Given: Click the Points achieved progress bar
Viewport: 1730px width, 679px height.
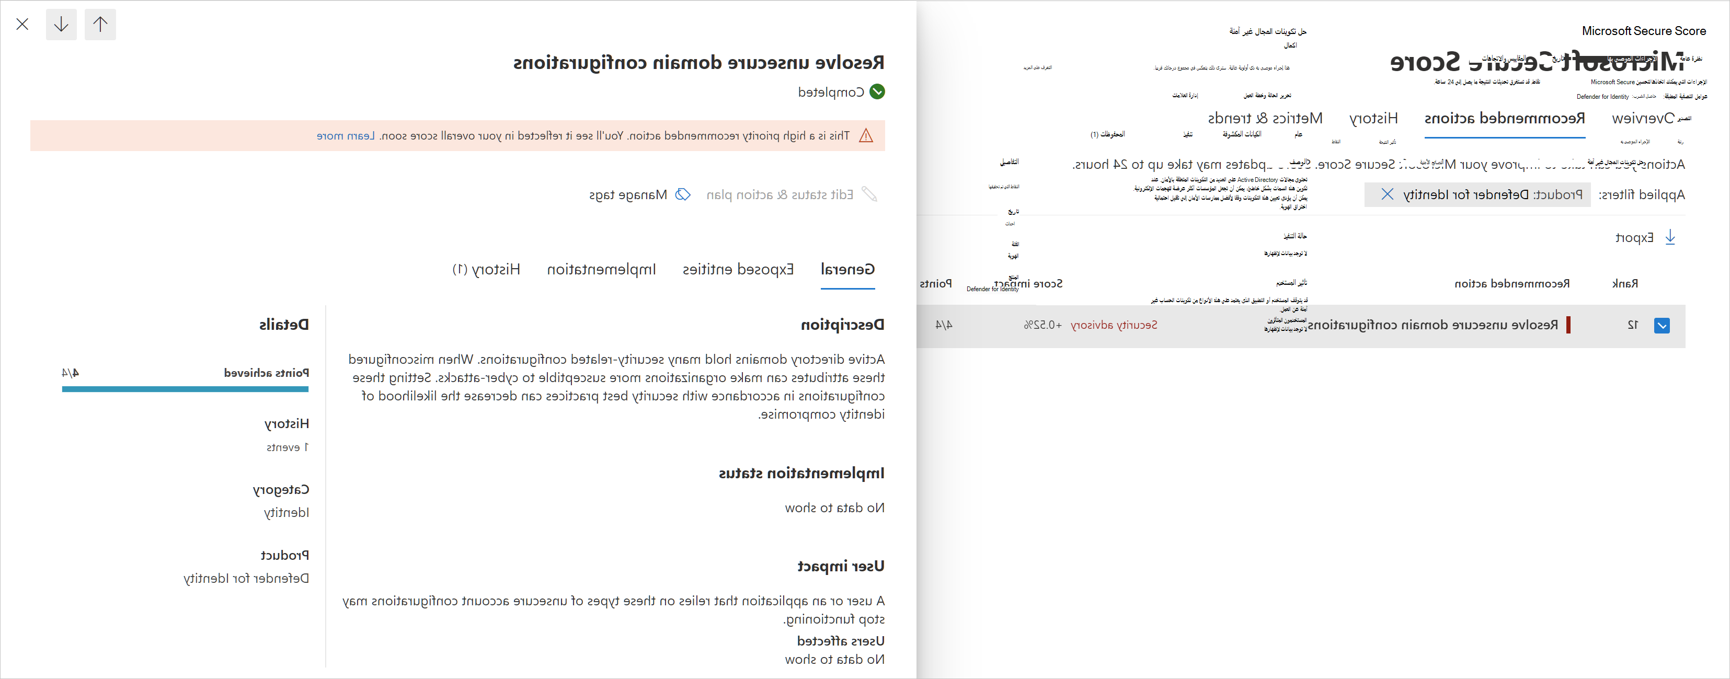Looking at the screenshot, I should click(x=186, y=389).
